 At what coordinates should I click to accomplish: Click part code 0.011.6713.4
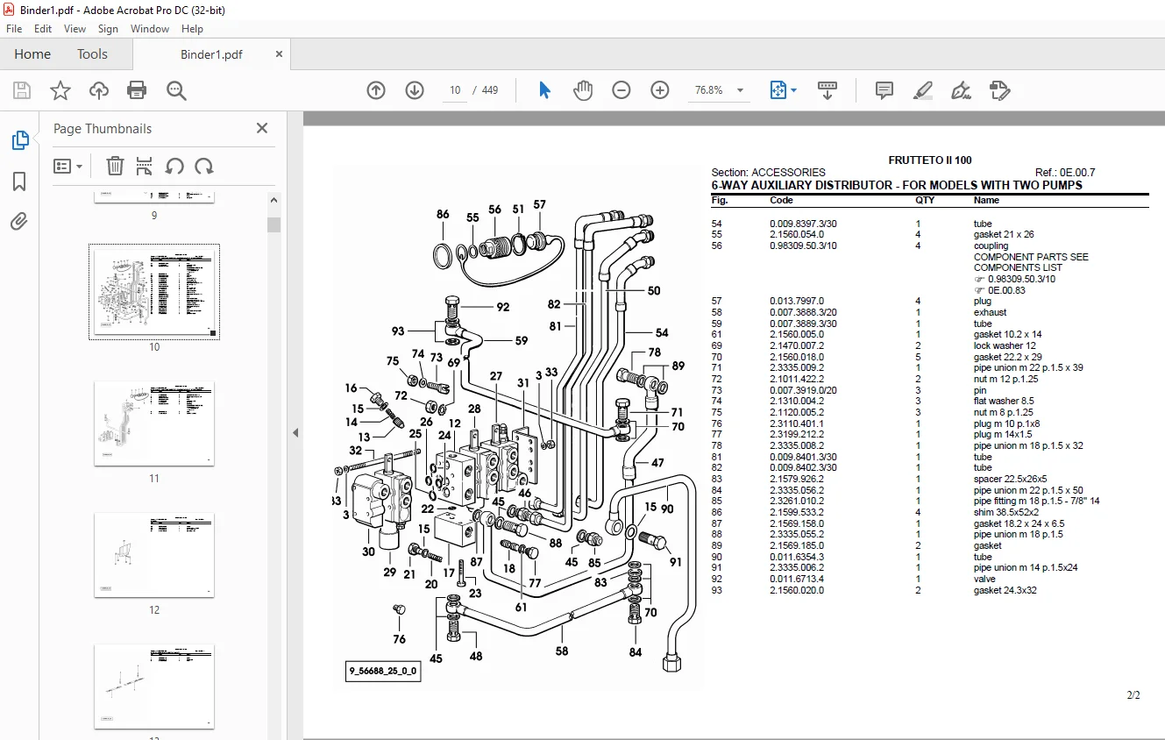tap(797, 580)
